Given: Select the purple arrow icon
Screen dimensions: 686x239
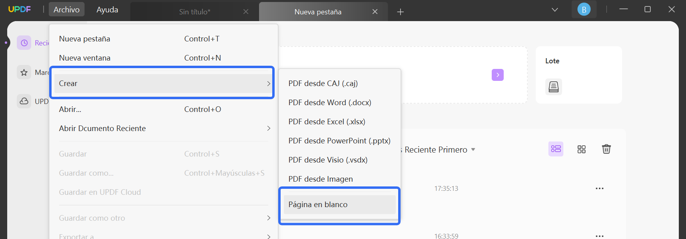Looking at the screenshot, I should 497,75.
